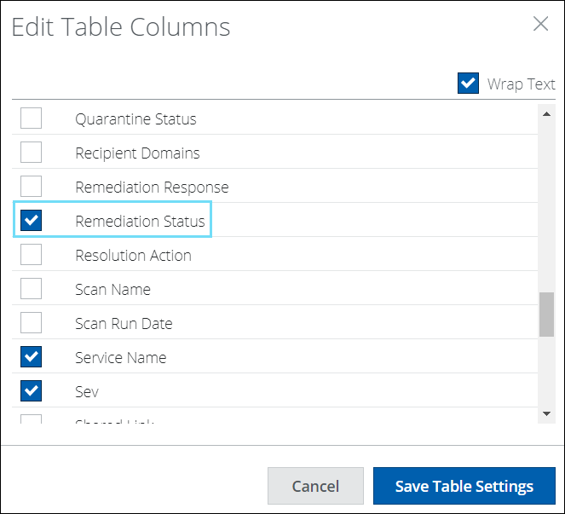
Task: Disable the Sev column checkbox
Action: tap(32, 391)
